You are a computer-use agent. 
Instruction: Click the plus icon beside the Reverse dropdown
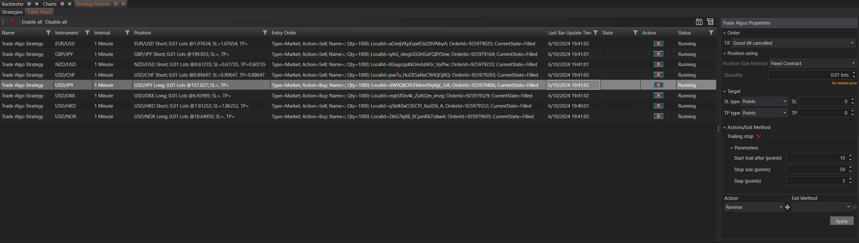pos(788,207)
